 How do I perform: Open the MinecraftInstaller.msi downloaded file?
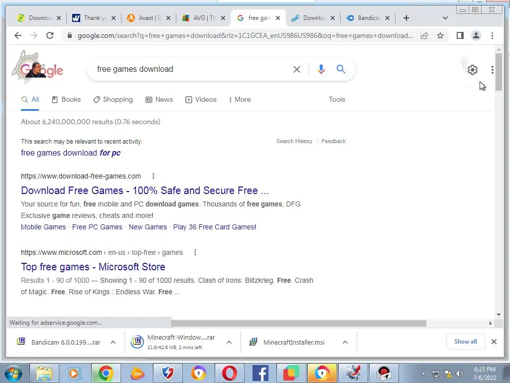point(294,342)
